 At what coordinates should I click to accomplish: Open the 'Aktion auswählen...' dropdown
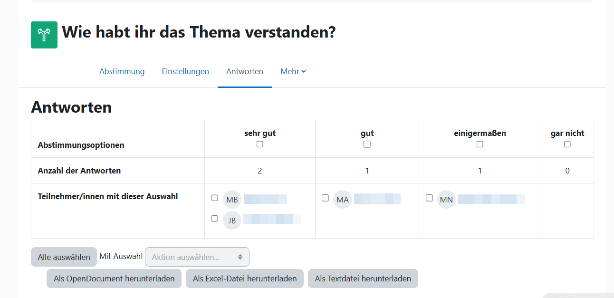(197, 257)
